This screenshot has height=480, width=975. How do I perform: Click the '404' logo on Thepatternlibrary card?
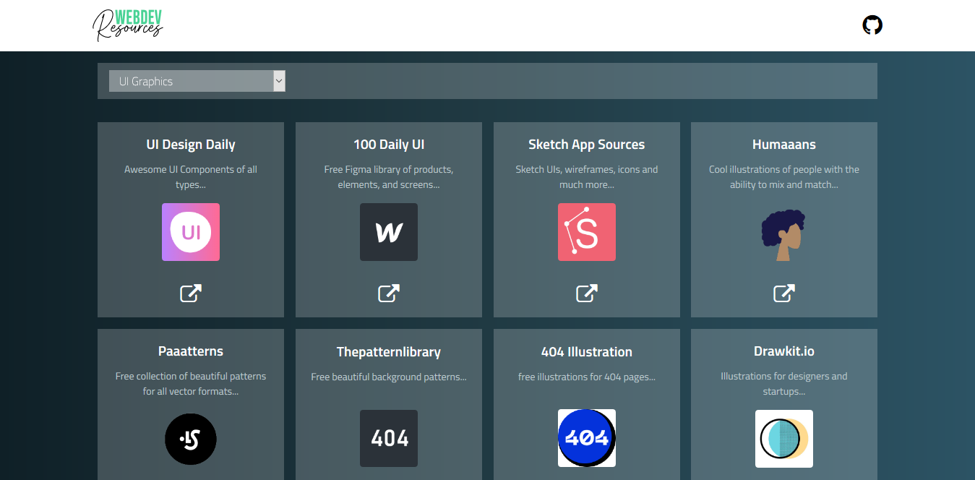click(x=388, y=438)
